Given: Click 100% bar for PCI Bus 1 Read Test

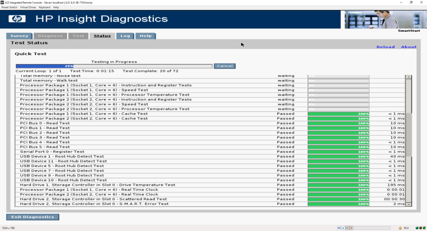Looking at the screenshot, I should tap(338, 128).
